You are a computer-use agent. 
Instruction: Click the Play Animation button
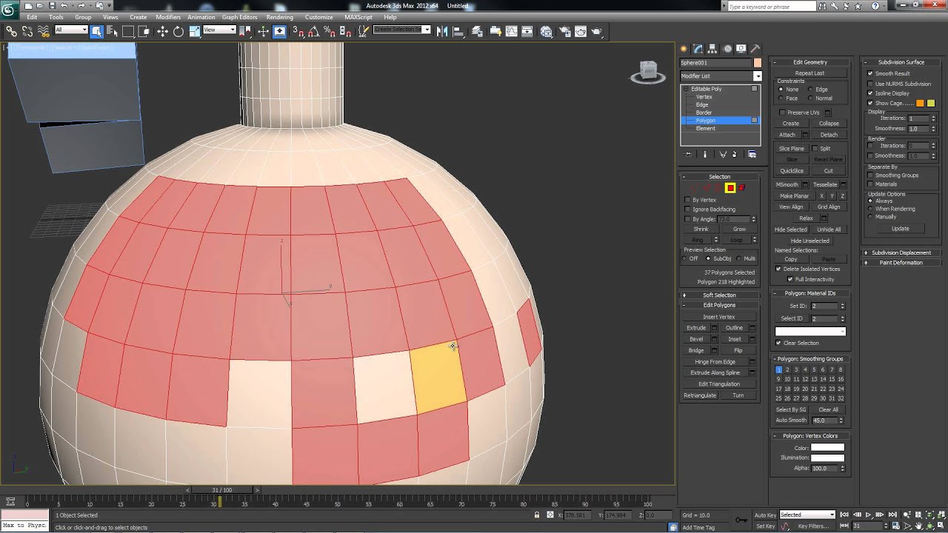coord(868,514)
